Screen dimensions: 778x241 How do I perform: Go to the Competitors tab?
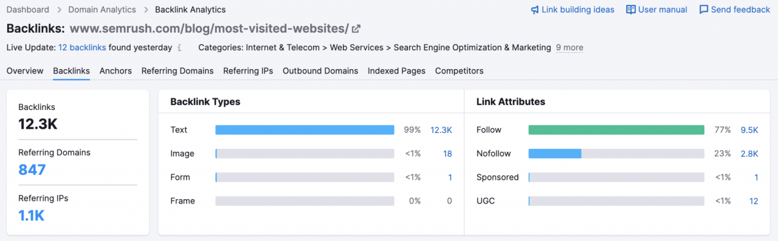click(x=460, y=71)
